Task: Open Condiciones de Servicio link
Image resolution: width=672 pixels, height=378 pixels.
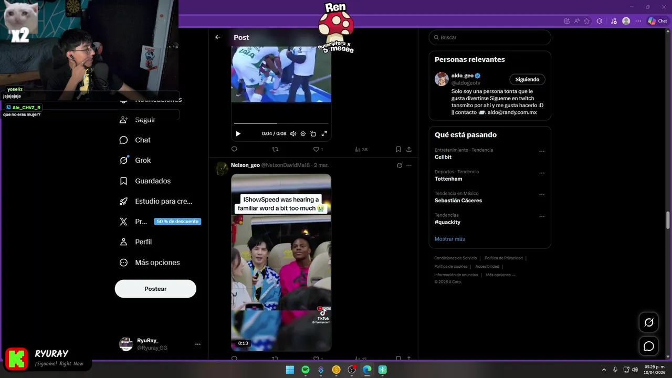Action: pos(456,258)
